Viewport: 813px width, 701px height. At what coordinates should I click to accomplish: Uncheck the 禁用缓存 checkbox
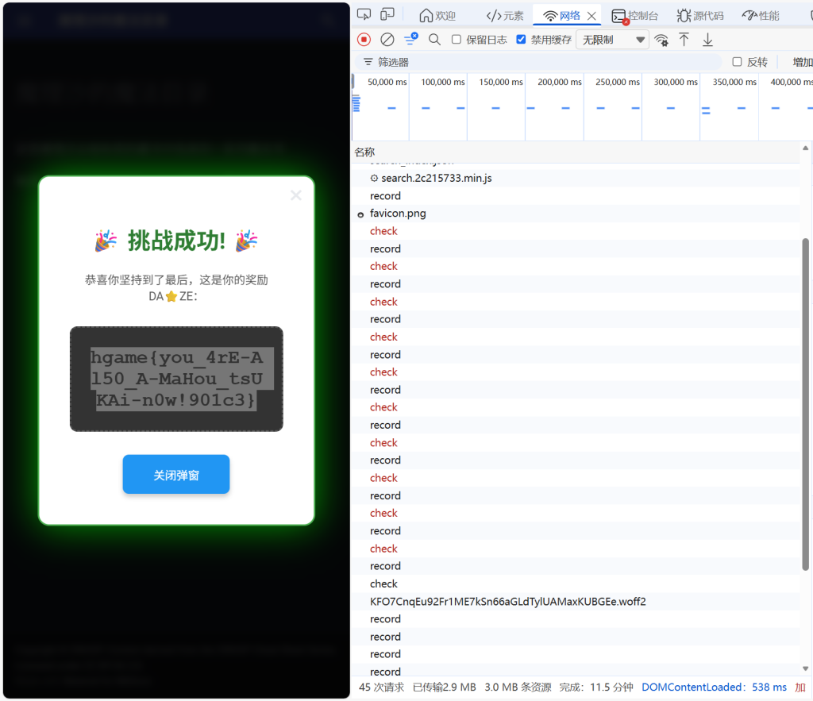click(521, 39)
